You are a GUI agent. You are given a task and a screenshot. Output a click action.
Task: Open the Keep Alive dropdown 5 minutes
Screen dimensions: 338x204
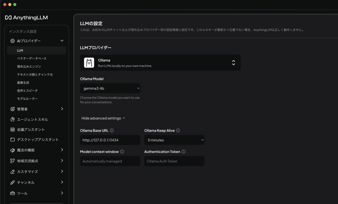pos(174,140)
